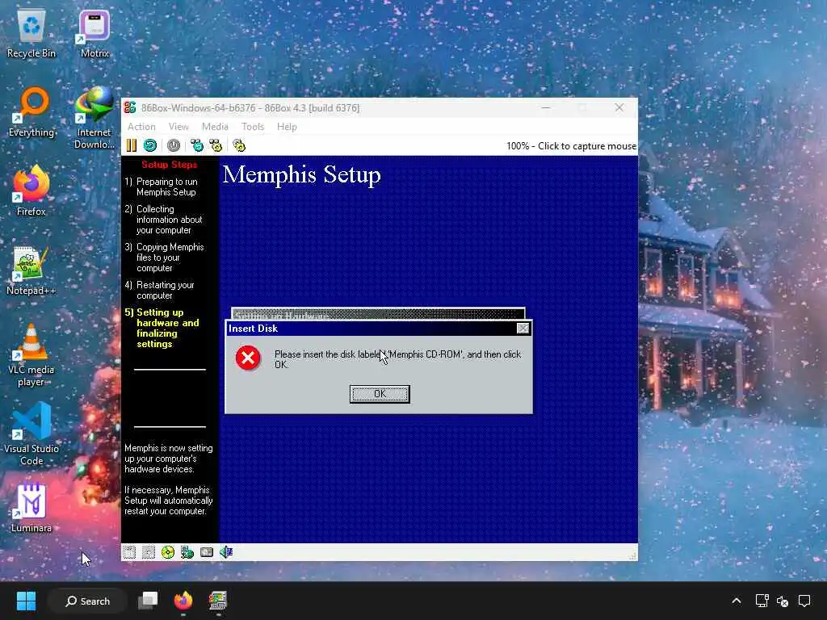The height and width of the screenshot is (620, 827).
Task: Open the Action menu
Action: [x=141, y=127]
